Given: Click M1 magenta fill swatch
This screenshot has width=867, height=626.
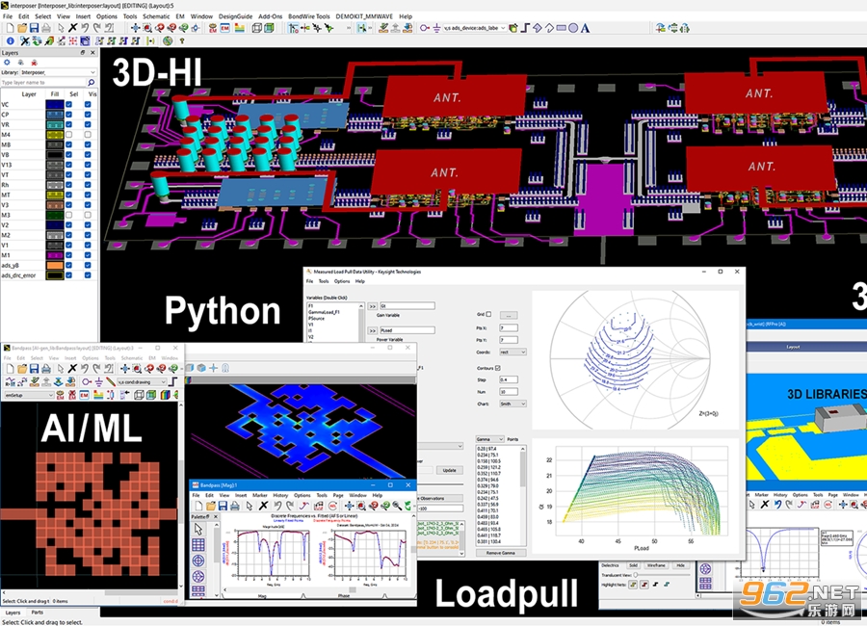Looking at the screenshot, I should click(55, 255).
